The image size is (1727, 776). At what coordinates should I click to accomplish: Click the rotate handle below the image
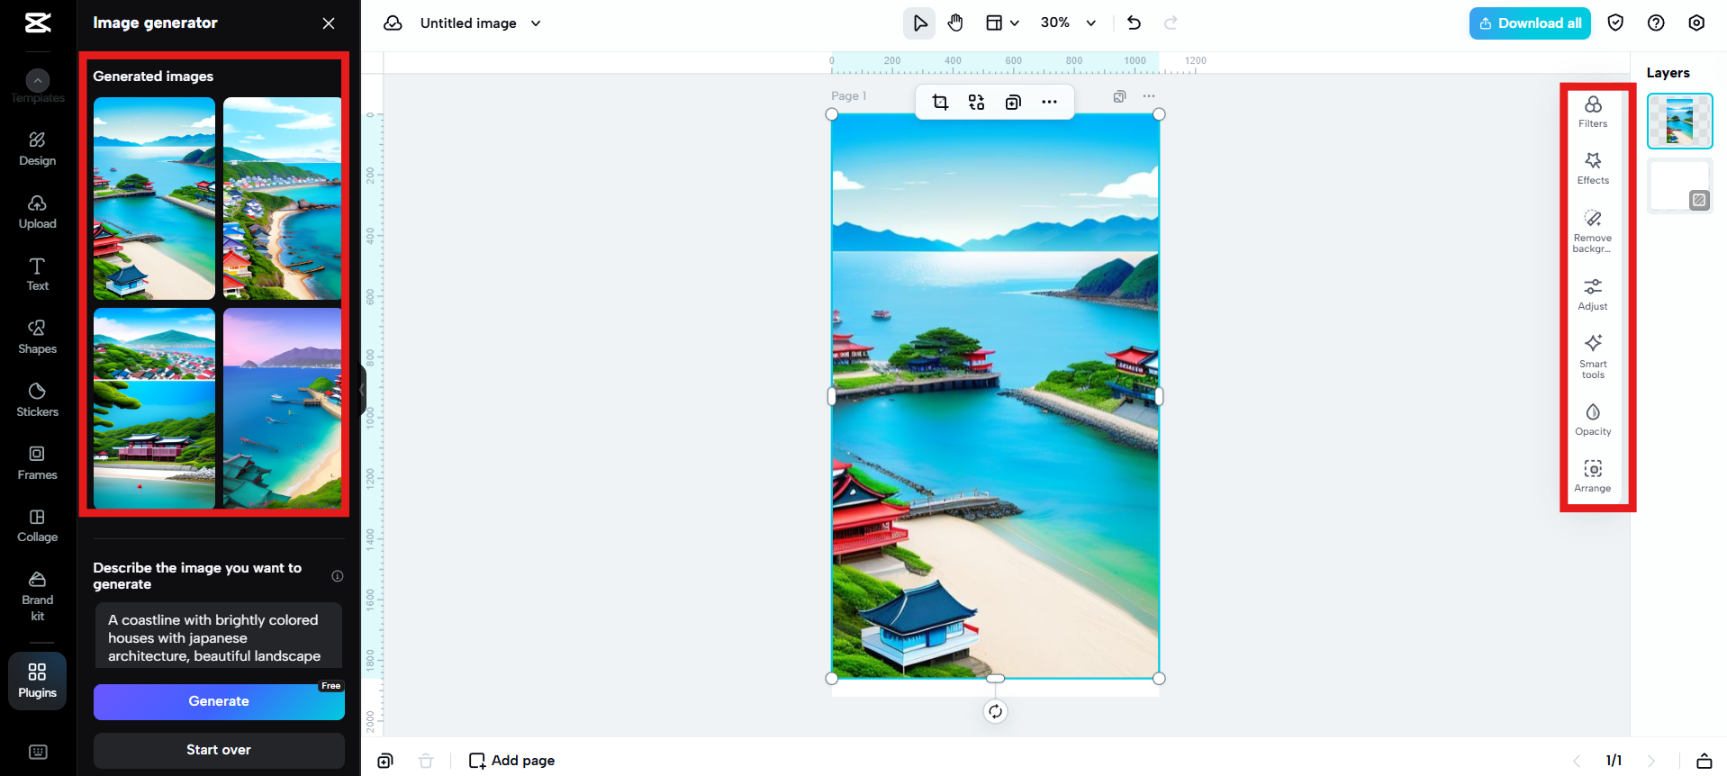pos(995,711)
